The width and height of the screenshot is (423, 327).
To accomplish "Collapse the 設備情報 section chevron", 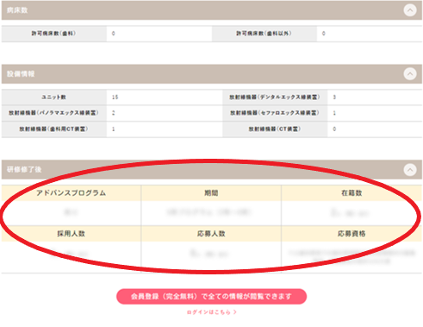I will pos(410,74).
